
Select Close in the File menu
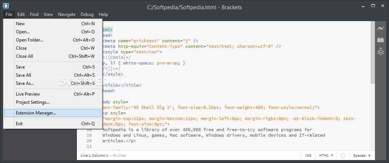[53, 48]
